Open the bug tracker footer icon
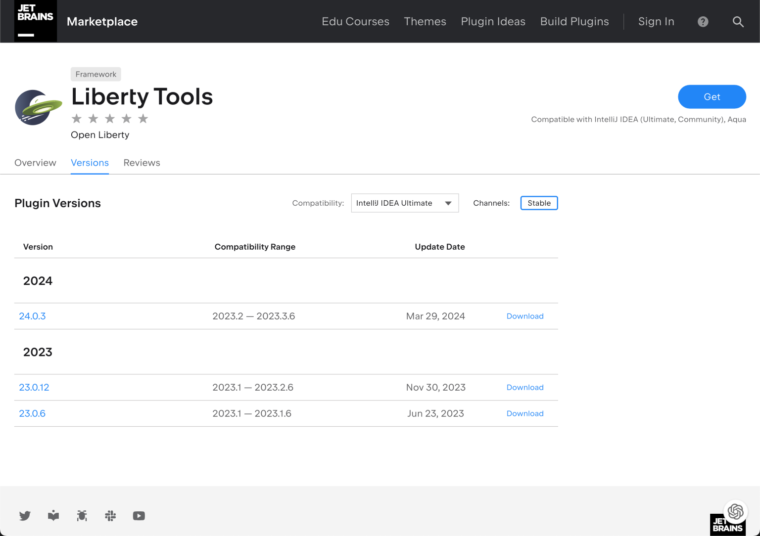Screen dimensions: 760x536 pyautogui.click(x=82, y=516)
